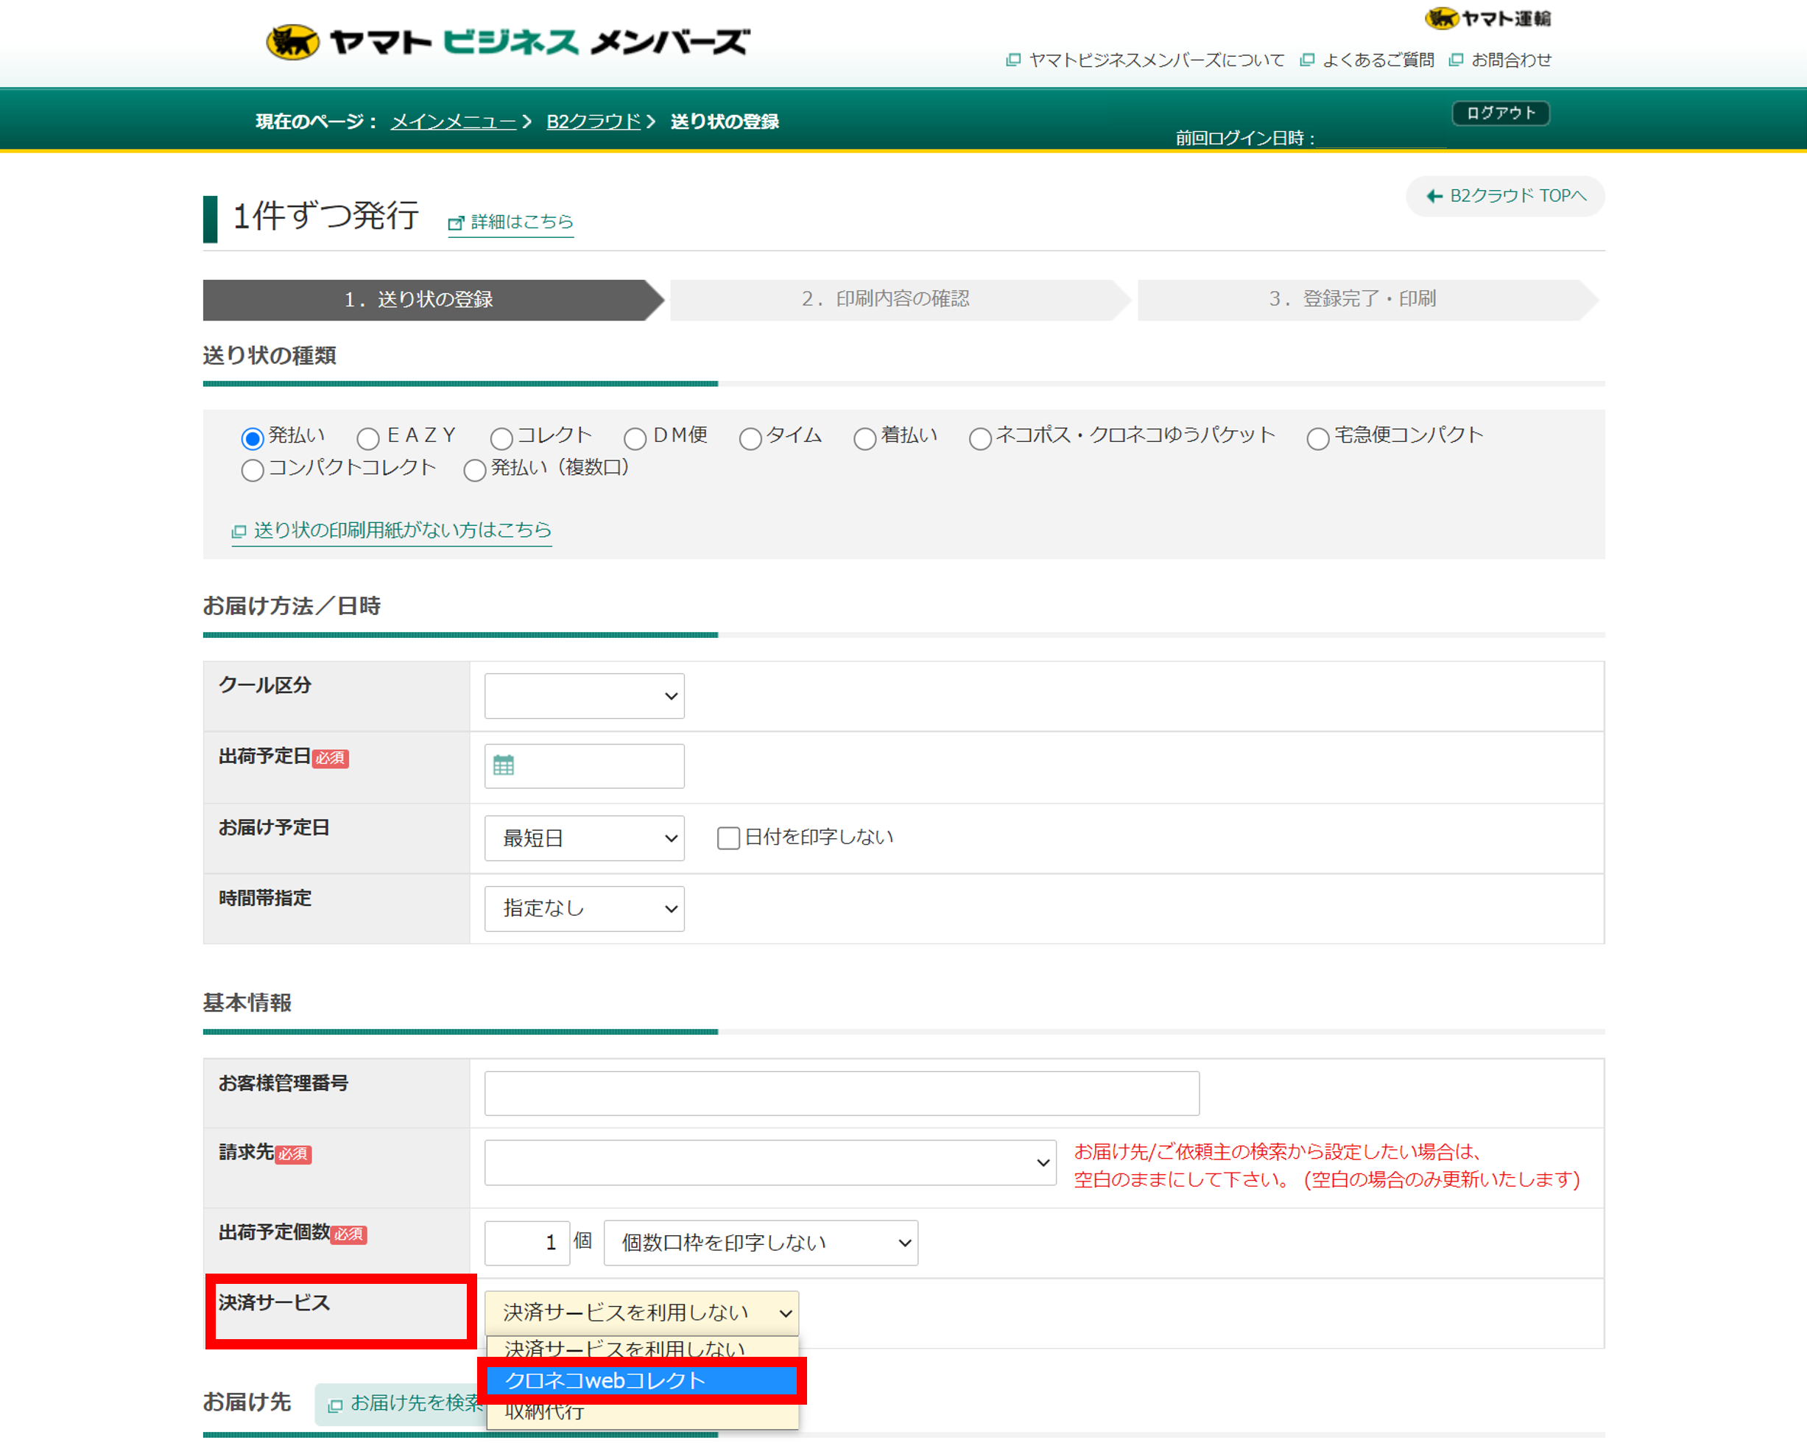Go to B2クラウド TOPへ
The image size is (1807, 1443).
click(1504, 195)
